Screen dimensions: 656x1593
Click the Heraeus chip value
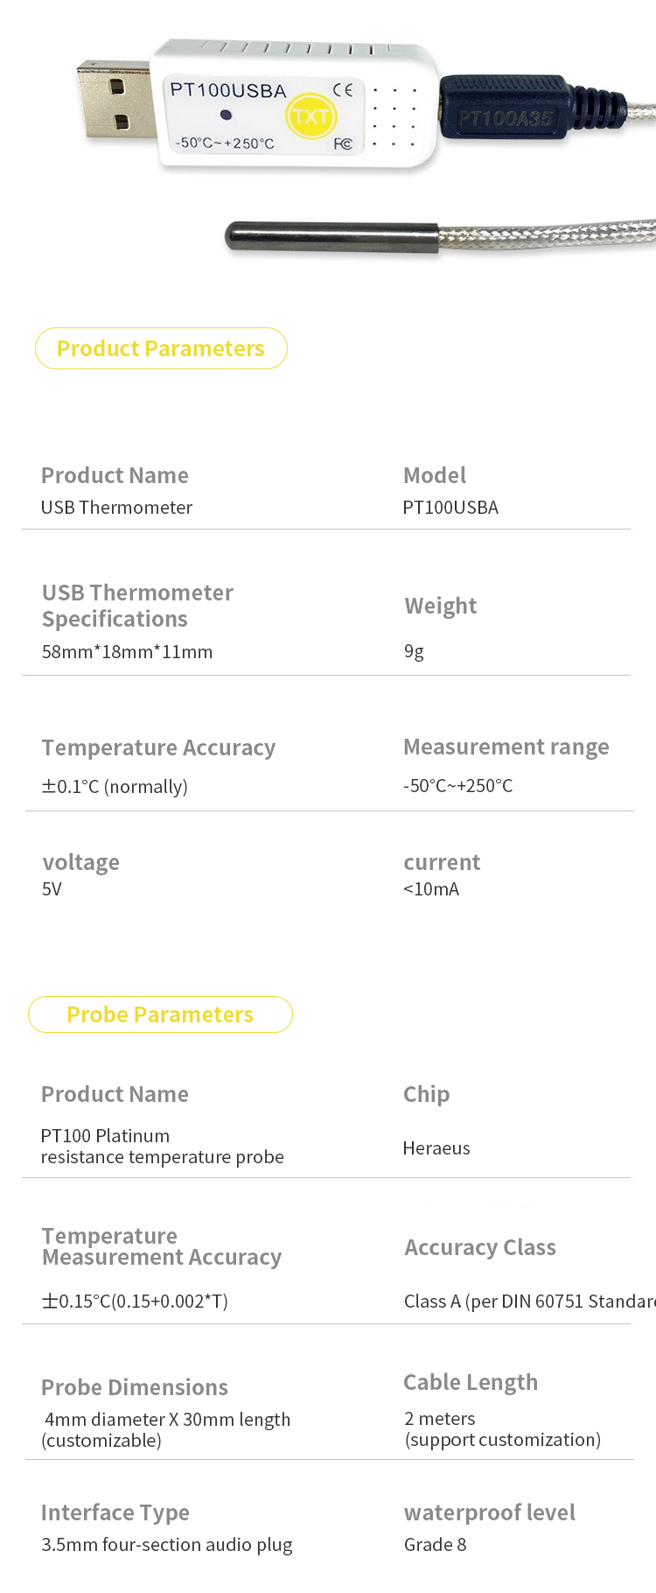tap(436, 1148)
